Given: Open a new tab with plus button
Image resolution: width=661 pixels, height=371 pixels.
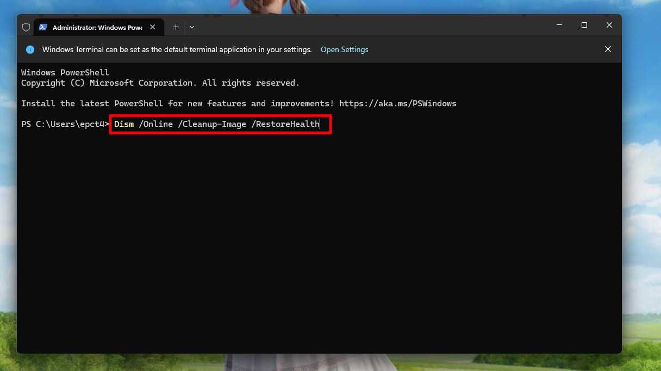Looking at the screenshot, I should [x=176, y=27].
